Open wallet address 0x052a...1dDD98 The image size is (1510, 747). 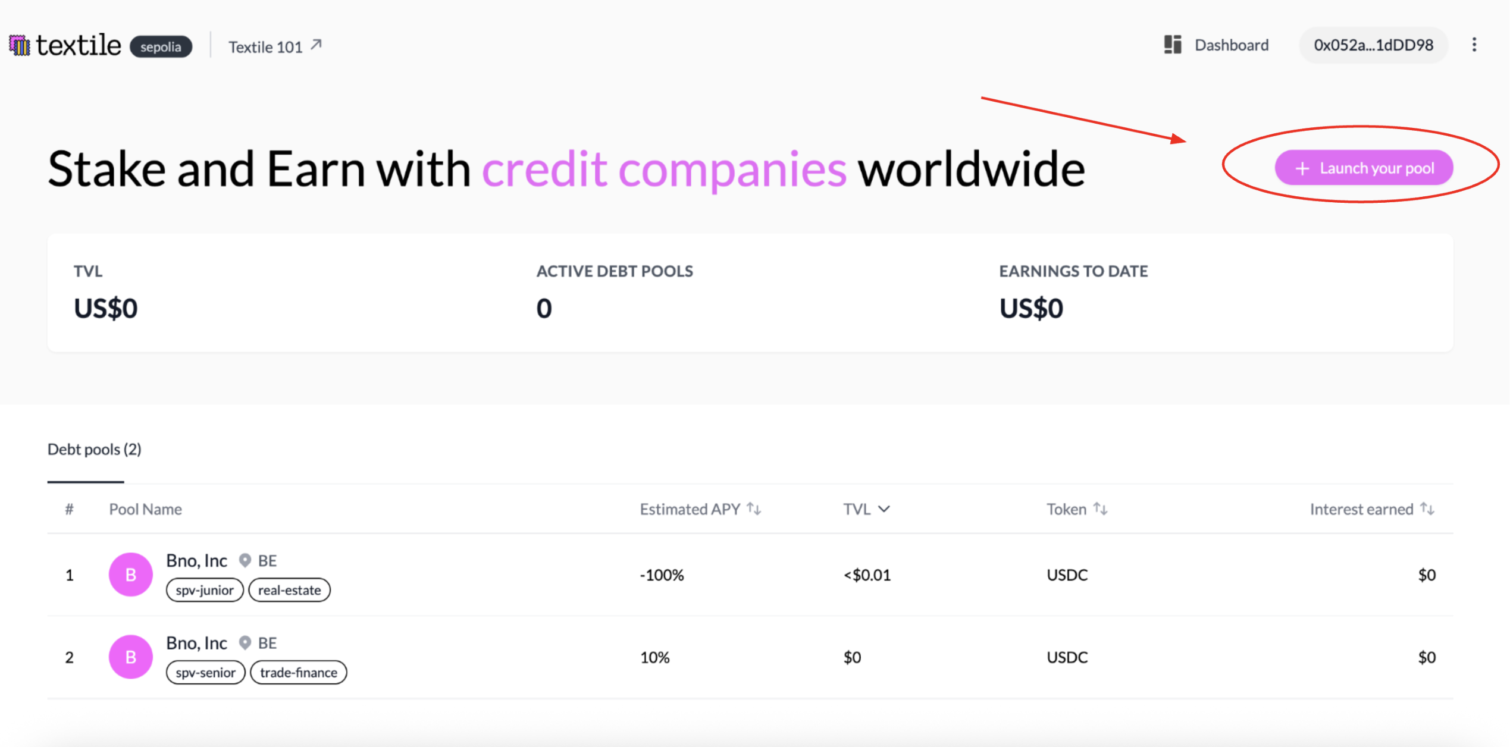[1373, 45]
